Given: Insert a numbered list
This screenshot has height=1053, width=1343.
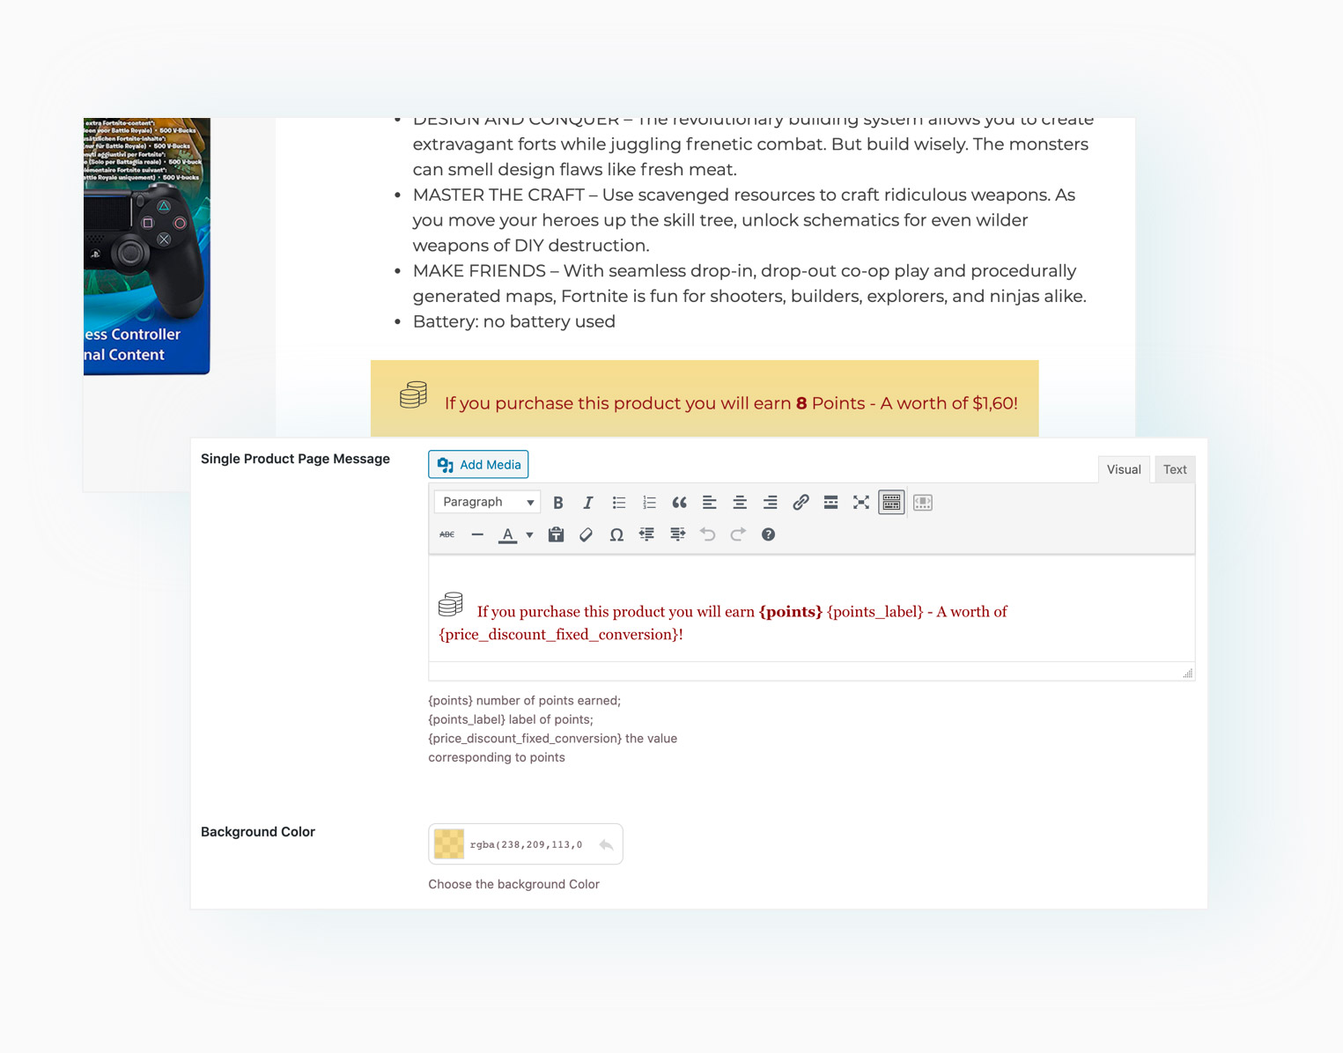Looking at the screenshot, I should [649, 503].
